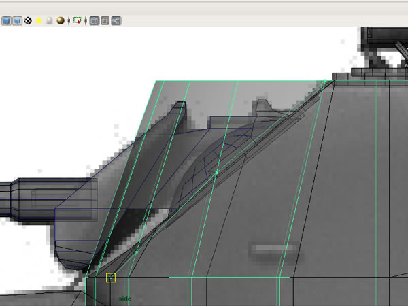Select the yellow-boxed vertex in viewport
Viewport: 408px width, 306px height.
(x=111, y=277)
